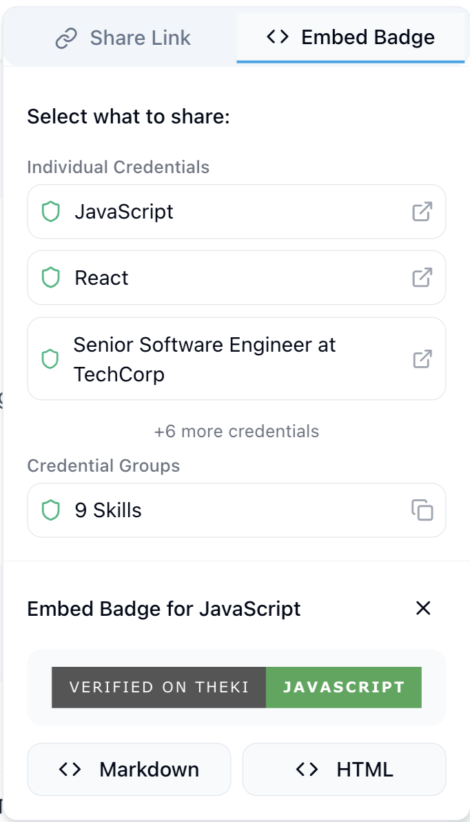Click the shield icon beside 9 Skills

[51, 510]
